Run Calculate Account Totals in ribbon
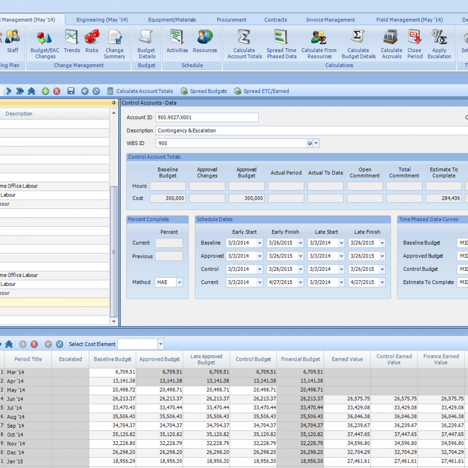 245,44
